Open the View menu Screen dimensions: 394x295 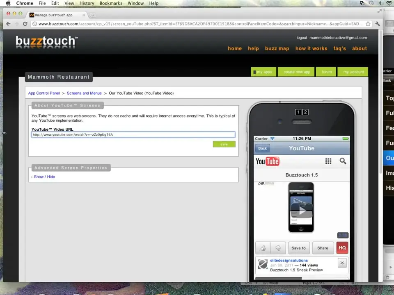click(69, 3)
